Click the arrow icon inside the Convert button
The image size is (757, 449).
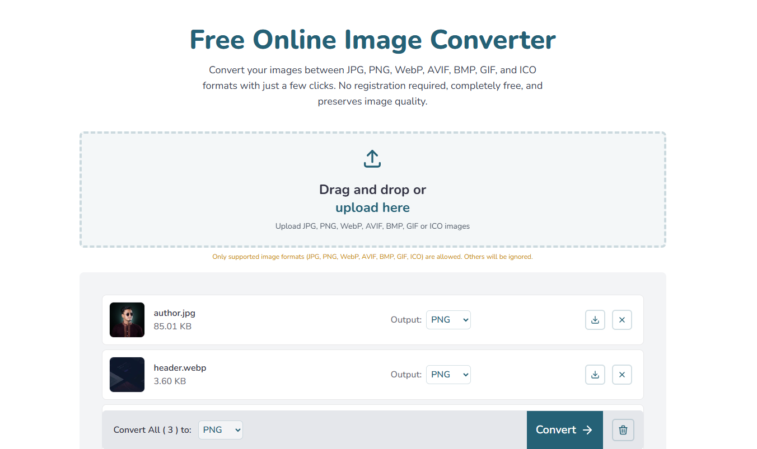[x=587, y=429]
